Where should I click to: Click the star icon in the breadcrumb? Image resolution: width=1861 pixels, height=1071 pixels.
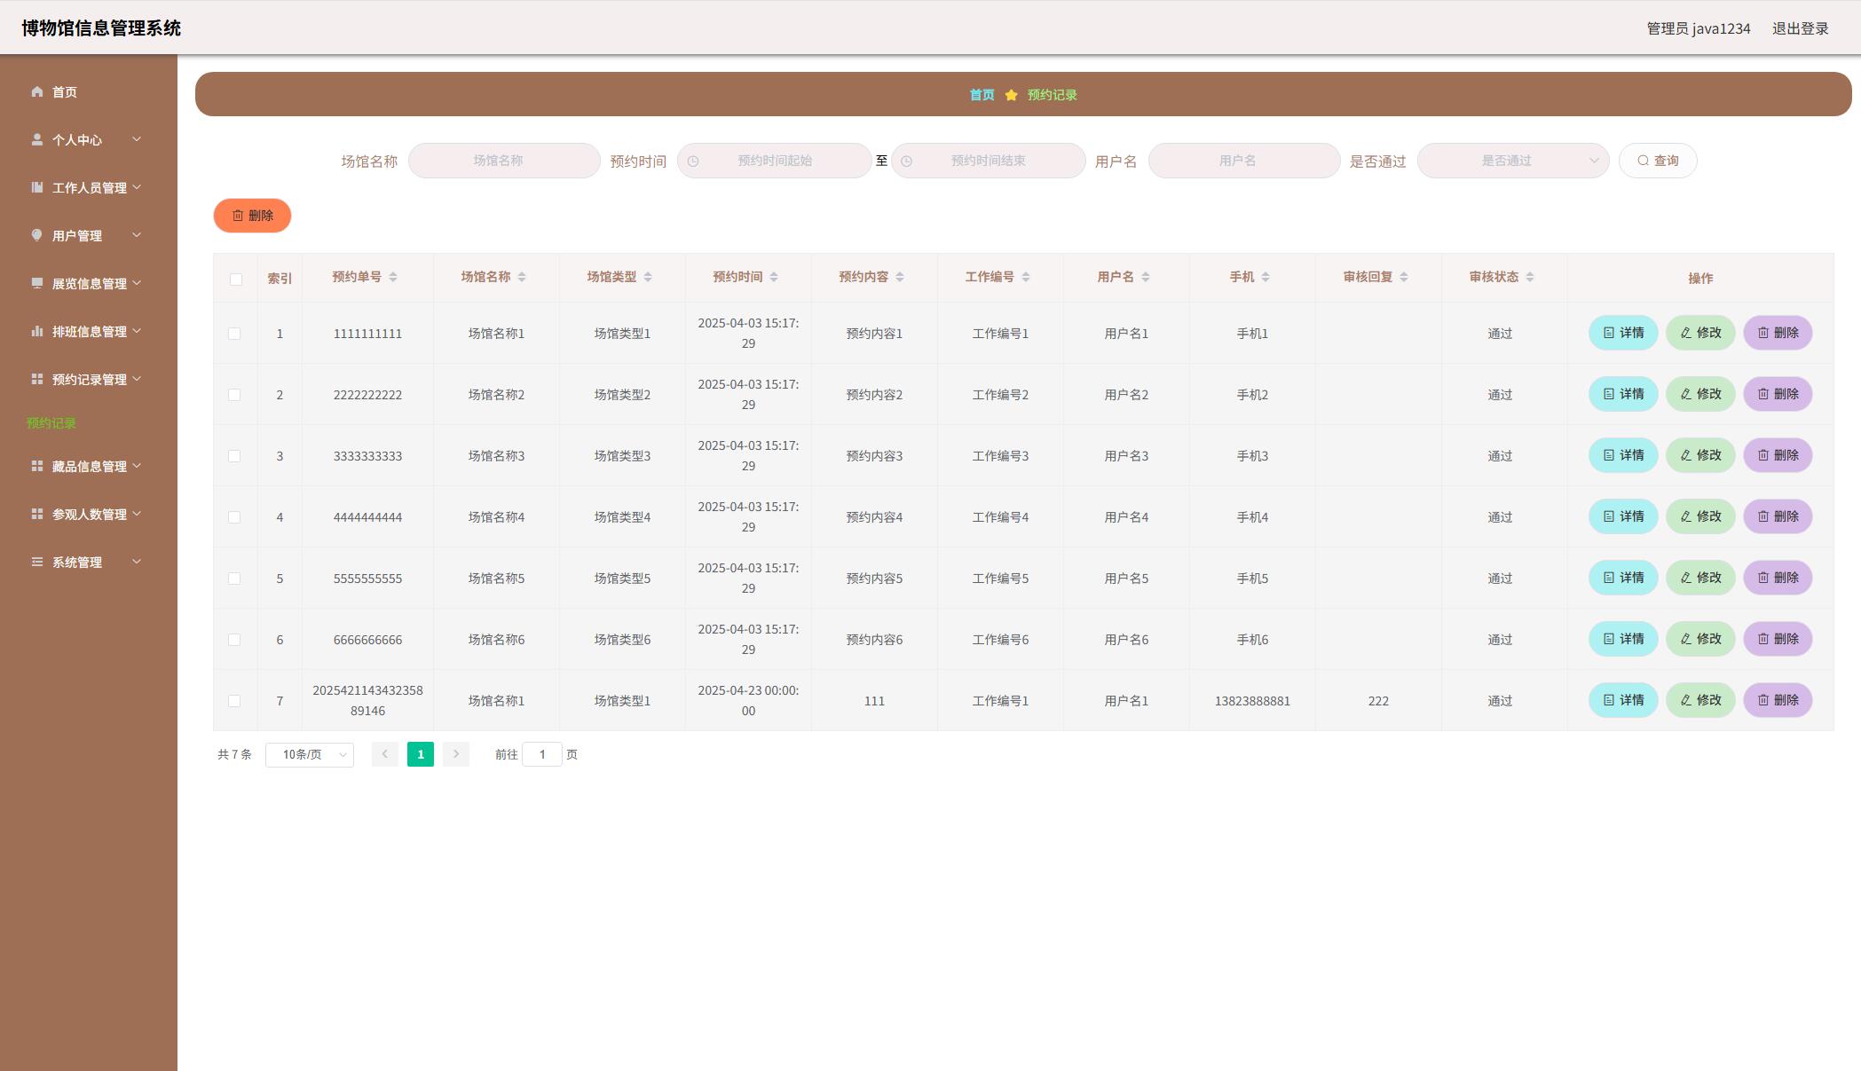pos(1011,95)
